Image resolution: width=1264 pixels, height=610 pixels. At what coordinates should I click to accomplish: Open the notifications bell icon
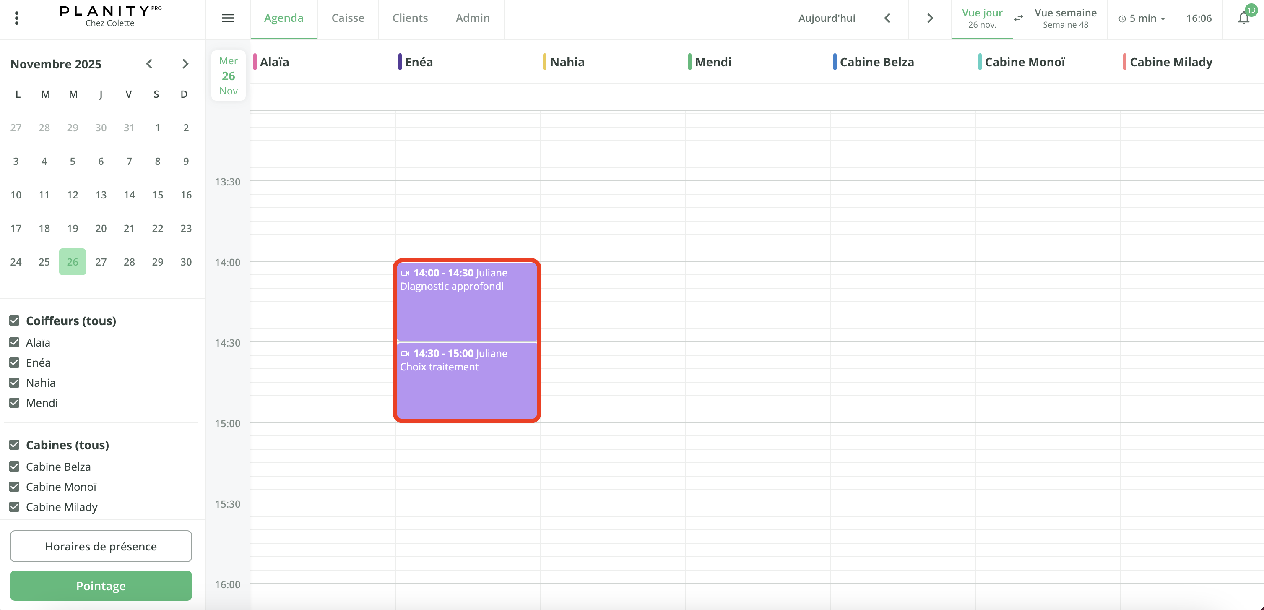pyautogui.click(x=1243, y=18)
